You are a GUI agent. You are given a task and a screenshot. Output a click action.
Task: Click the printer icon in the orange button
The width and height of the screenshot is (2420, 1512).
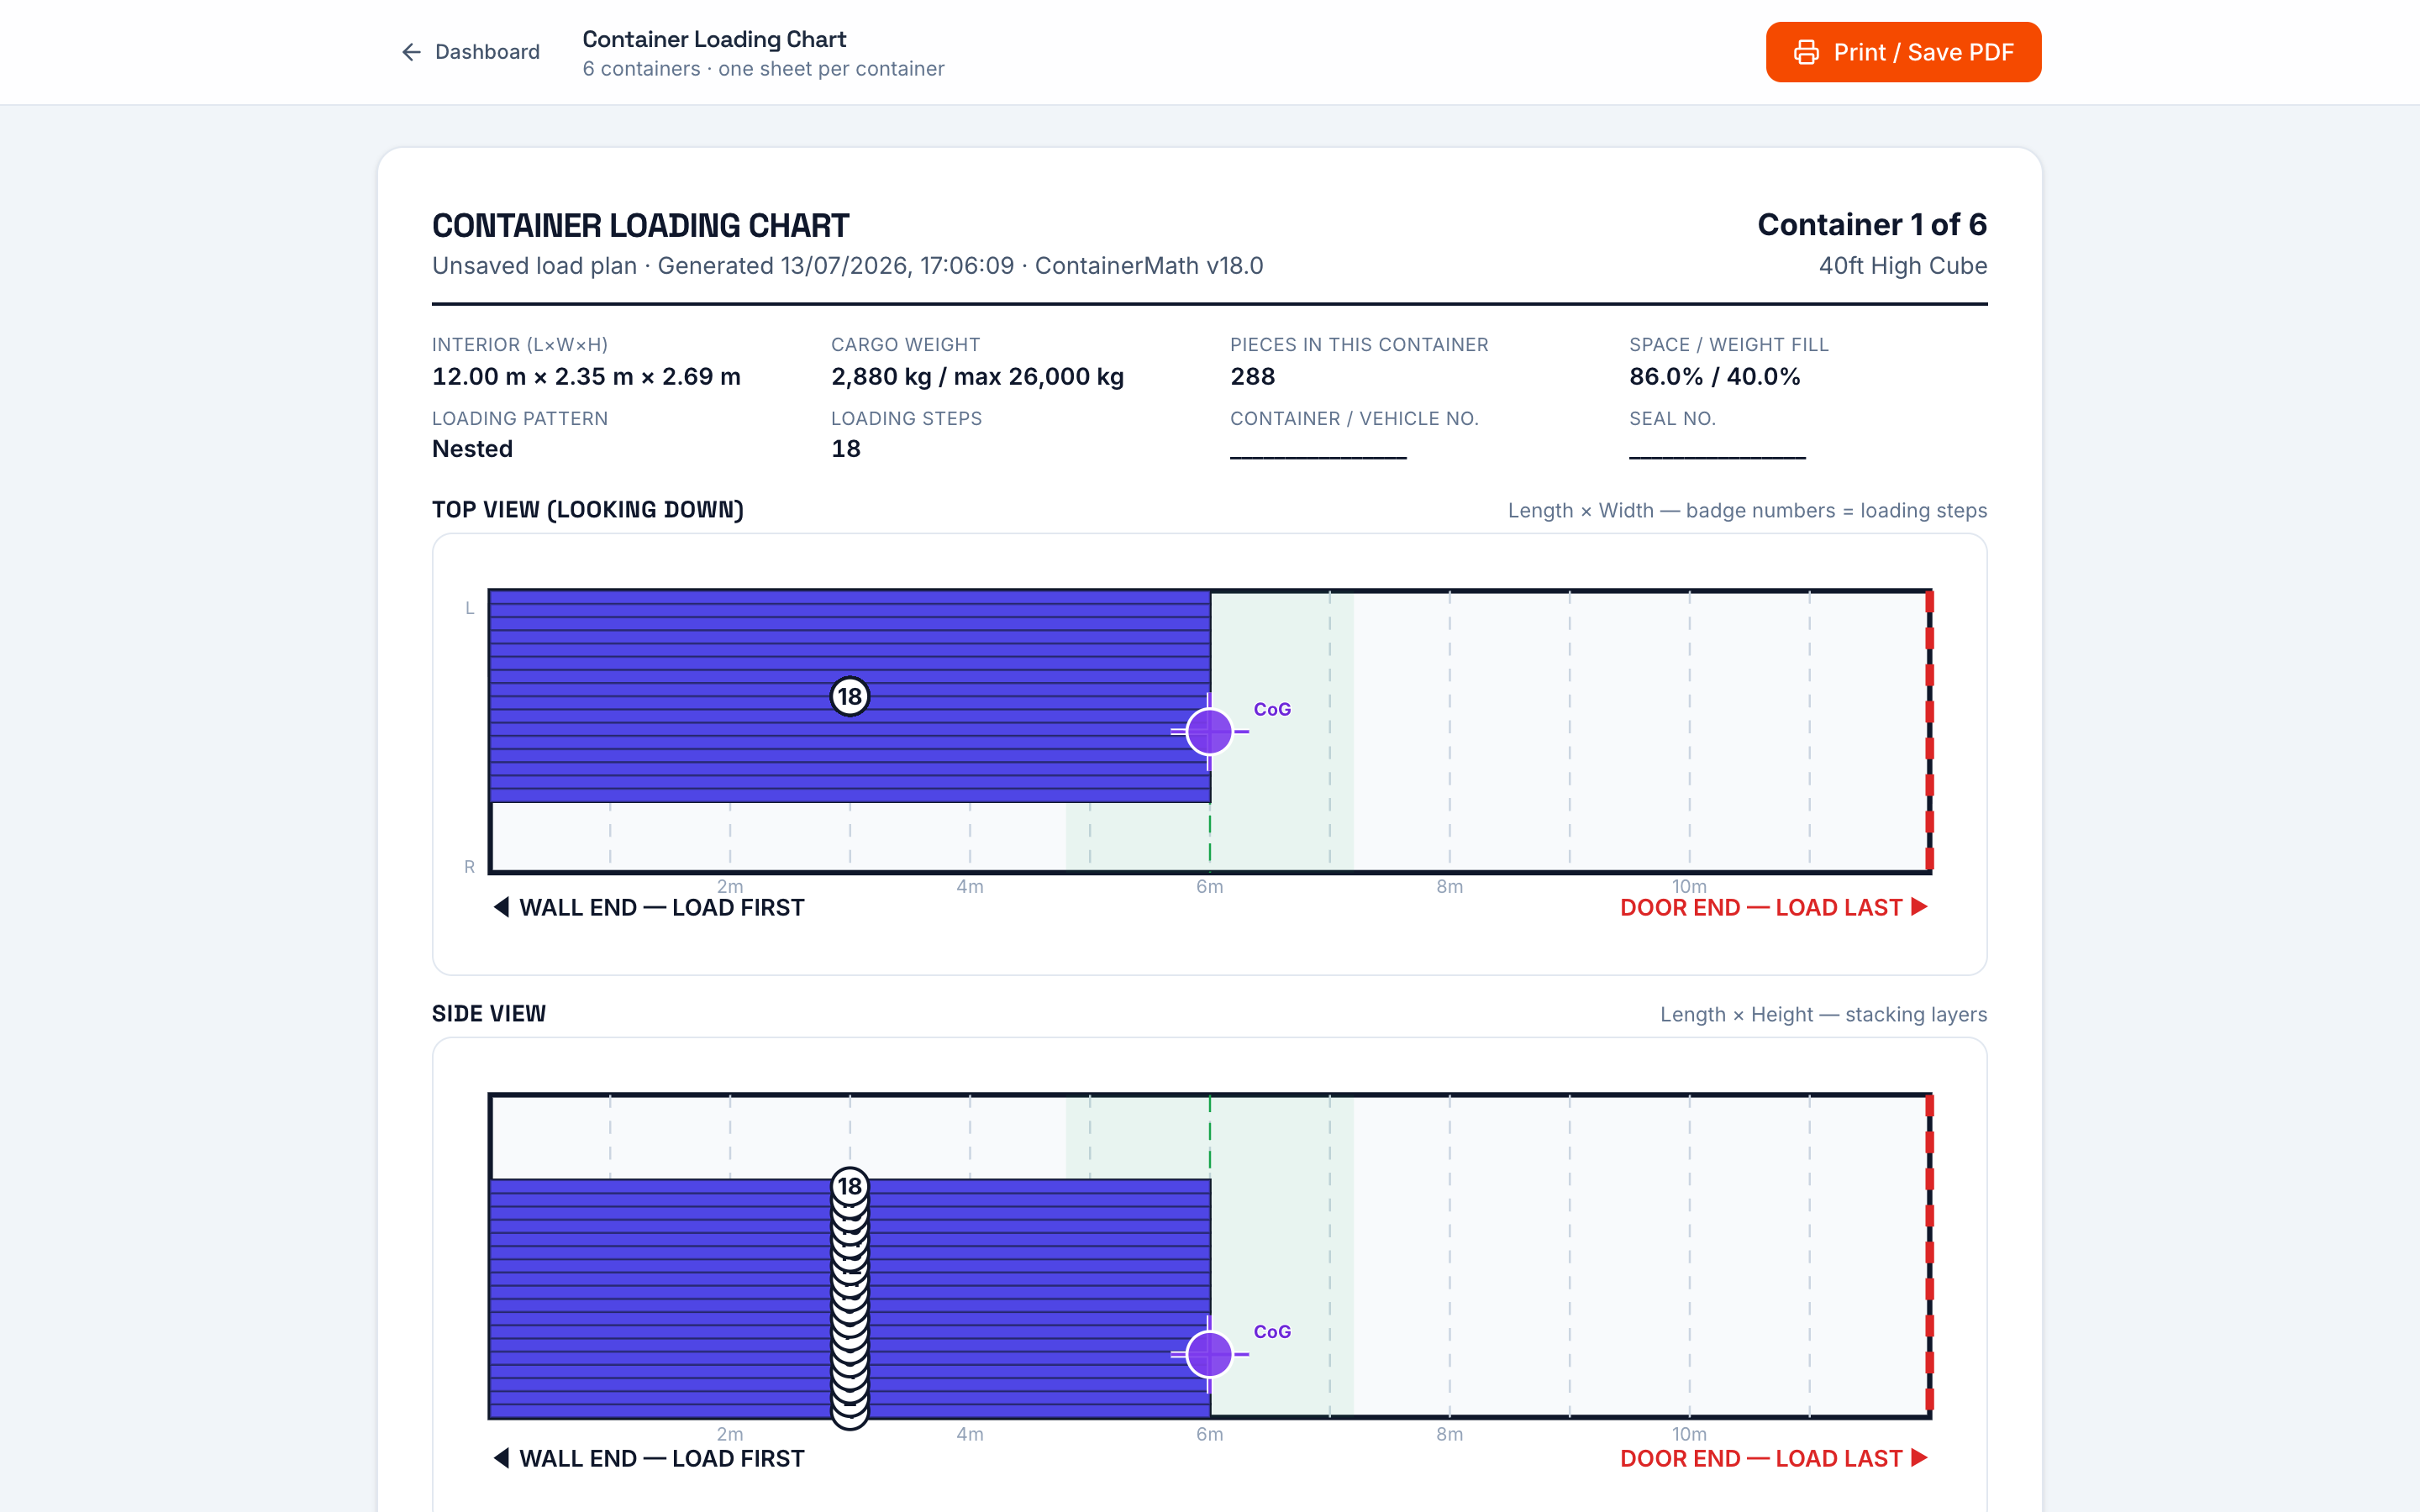(x=1806, y=52)
